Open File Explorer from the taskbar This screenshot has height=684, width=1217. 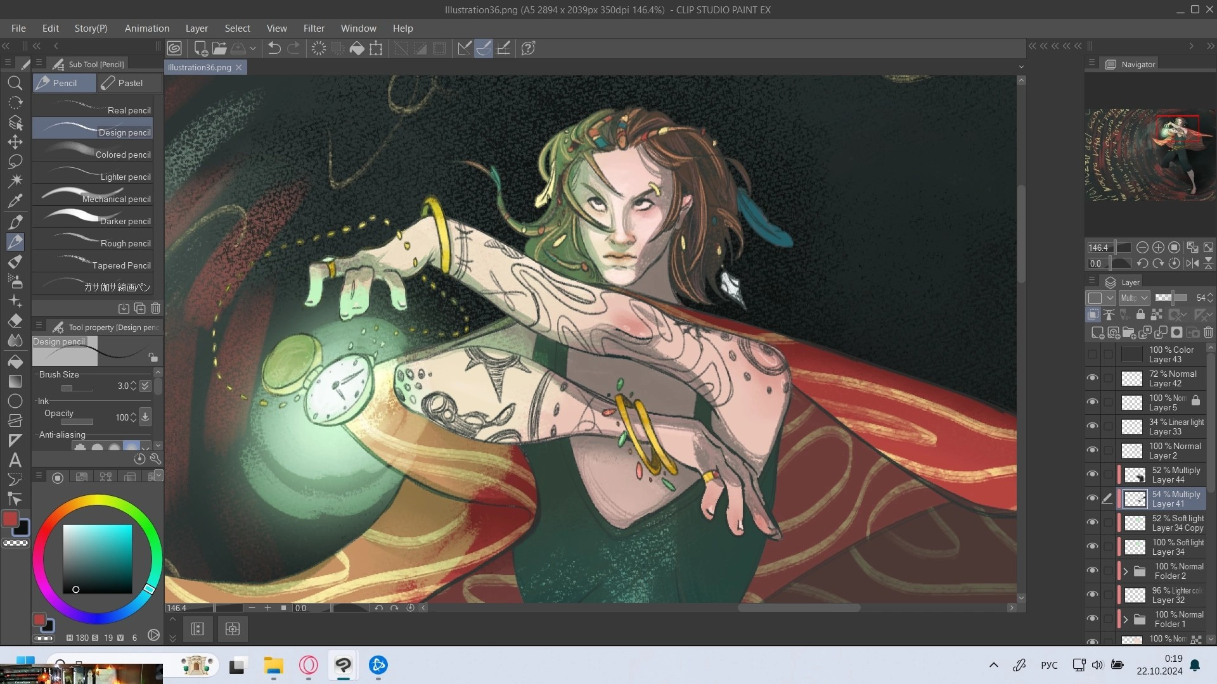point(273,665)
